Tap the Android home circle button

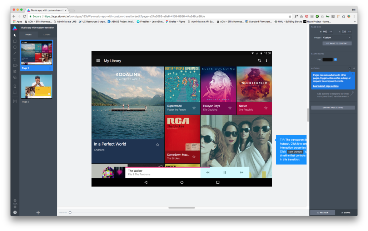coord(182,182)
